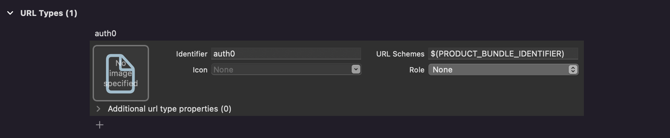Expand Additional url type properties chevron
This screenshot has width=670, height=138.
point(98,109)
